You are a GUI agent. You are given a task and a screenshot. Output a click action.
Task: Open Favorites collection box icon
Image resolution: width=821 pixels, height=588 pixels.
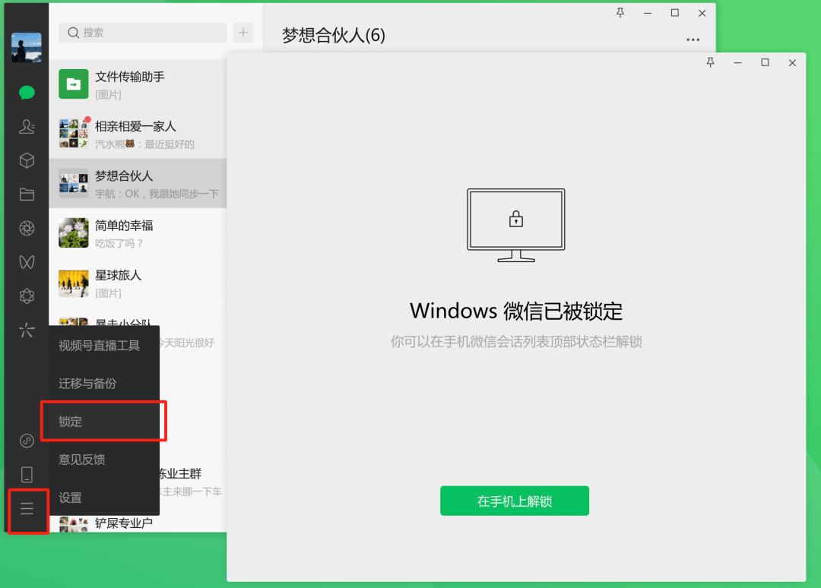pos(27,160)
